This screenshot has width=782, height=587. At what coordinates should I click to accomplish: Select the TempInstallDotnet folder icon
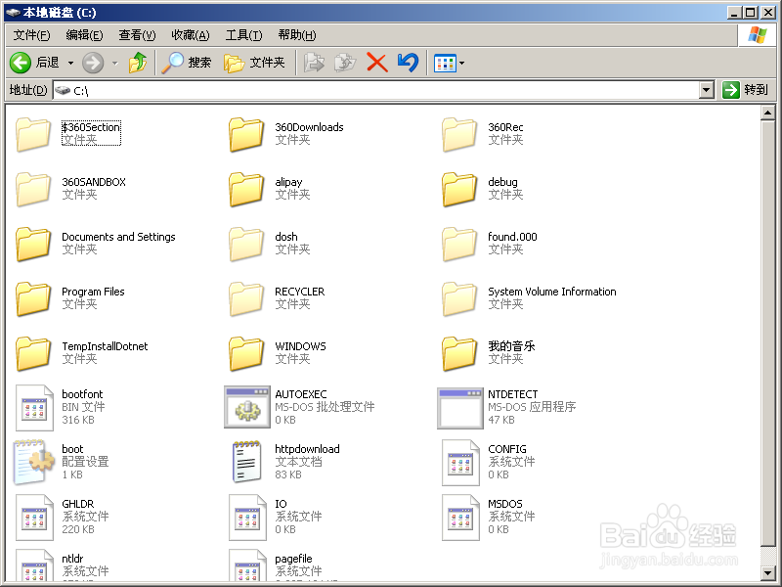(33, 353)
